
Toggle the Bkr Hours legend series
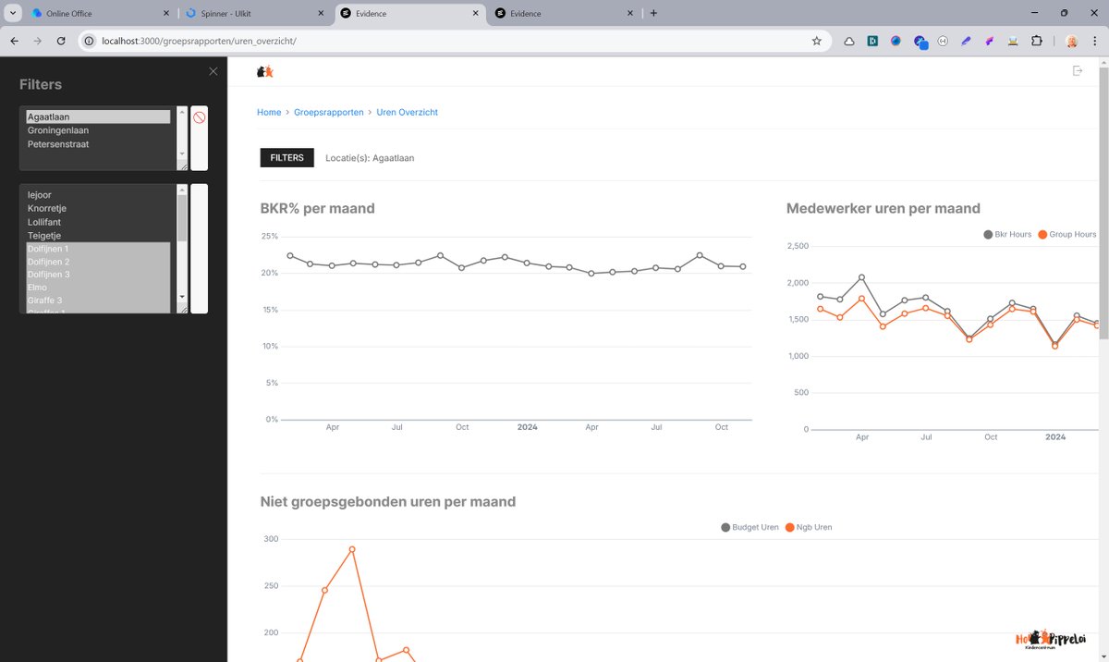(x=1007, y=235)
